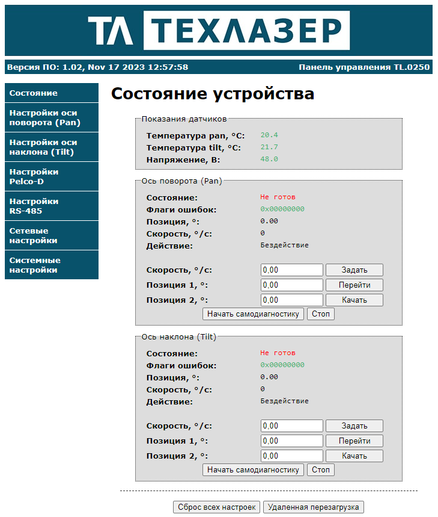Click Pan axis Позиция 1 input field
This screenshot has width=438, height=517.
(292, 285)
